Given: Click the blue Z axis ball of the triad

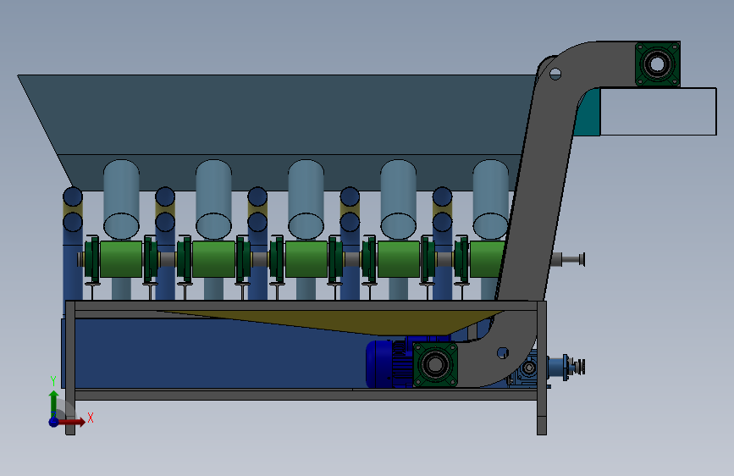Looking at the screenshot, I should pyautogui.click(x=53, y=422).
